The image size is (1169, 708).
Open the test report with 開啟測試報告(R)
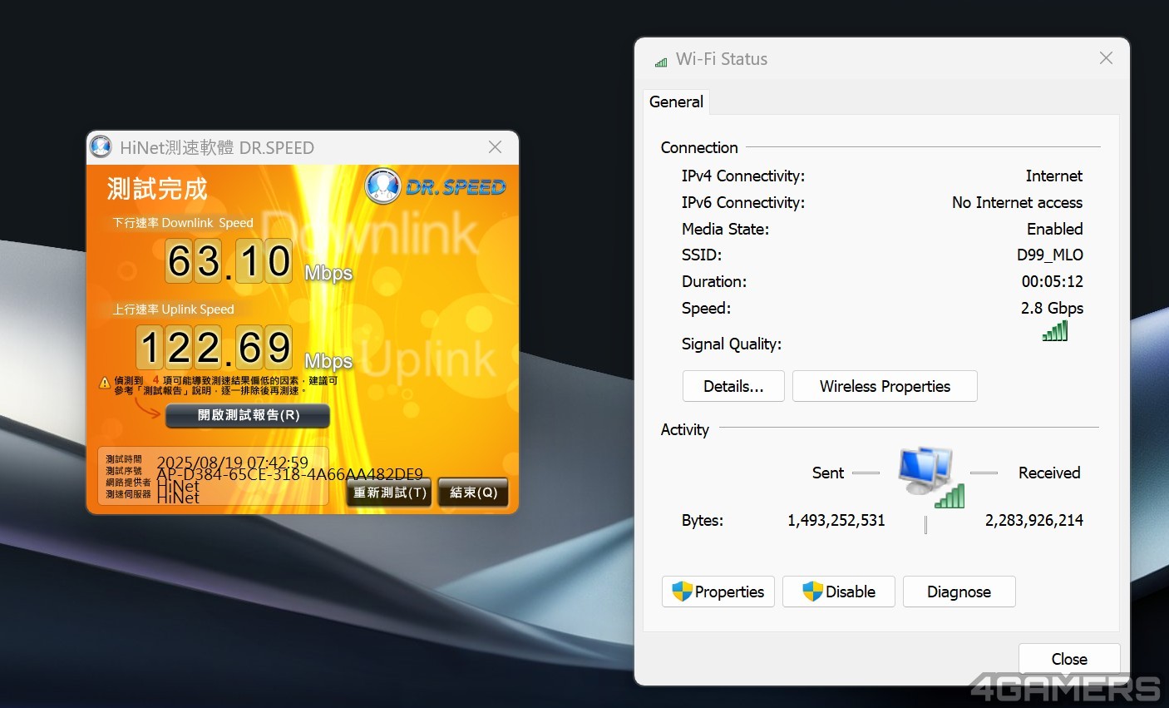point(248,415)
